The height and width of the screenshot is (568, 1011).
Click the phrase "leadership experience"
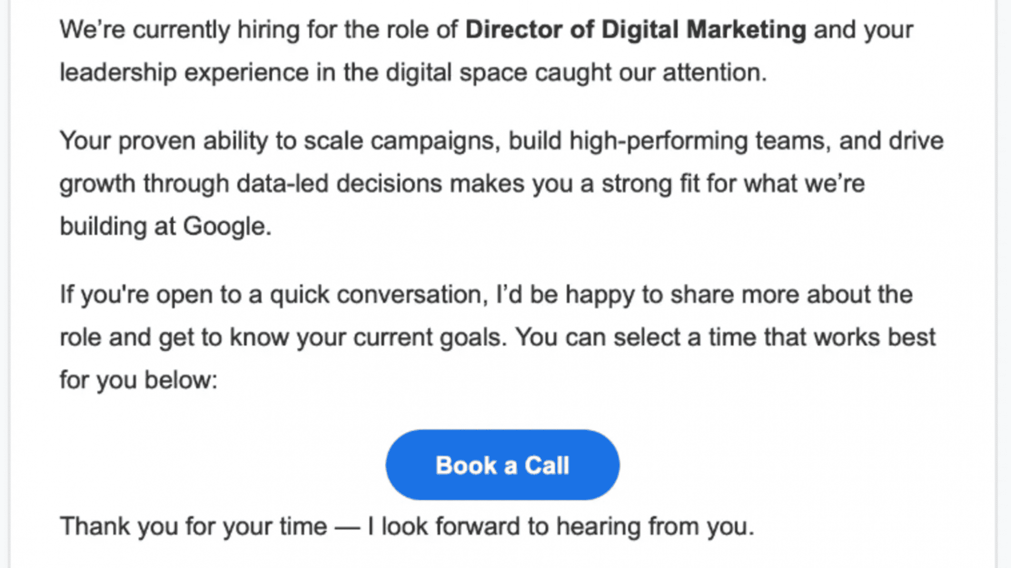click(x=184, y=73)
